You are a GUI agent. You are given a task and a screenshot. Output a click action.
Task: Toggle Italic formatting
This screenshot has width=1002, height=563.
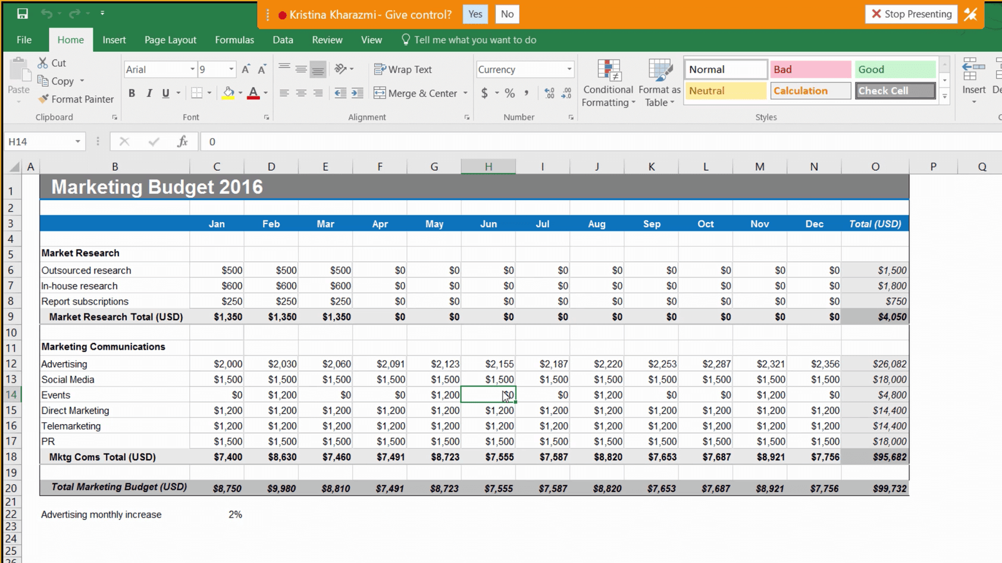[148, 93]
